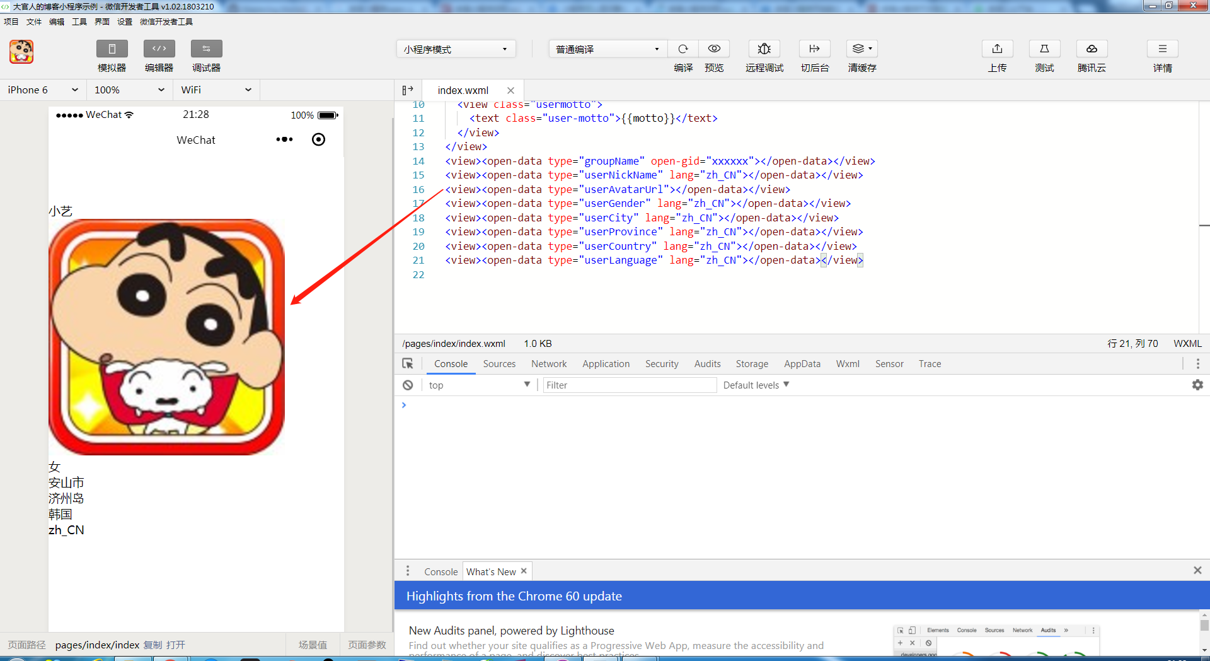Open the 微信开发者工具 menu
This screenshot has height=661, width=1210.
(x=166, y=21)
